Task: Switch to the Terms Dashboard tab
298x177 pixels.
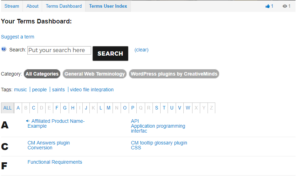Action: pos(63,6)
